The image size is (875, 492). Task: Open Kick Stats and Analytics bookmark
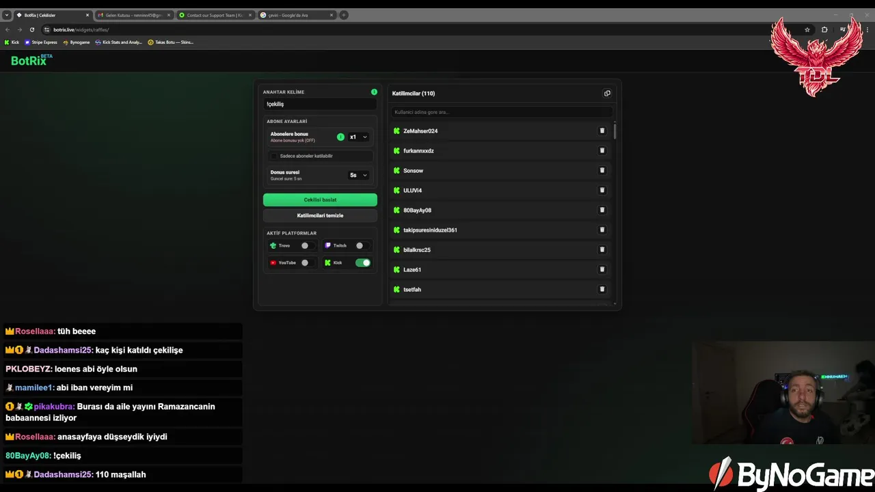coord(119,42)
